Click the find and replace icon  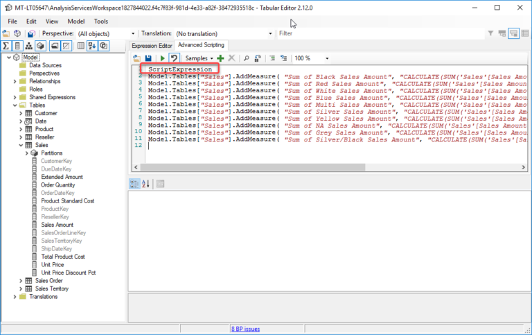(x=258, y=58)
